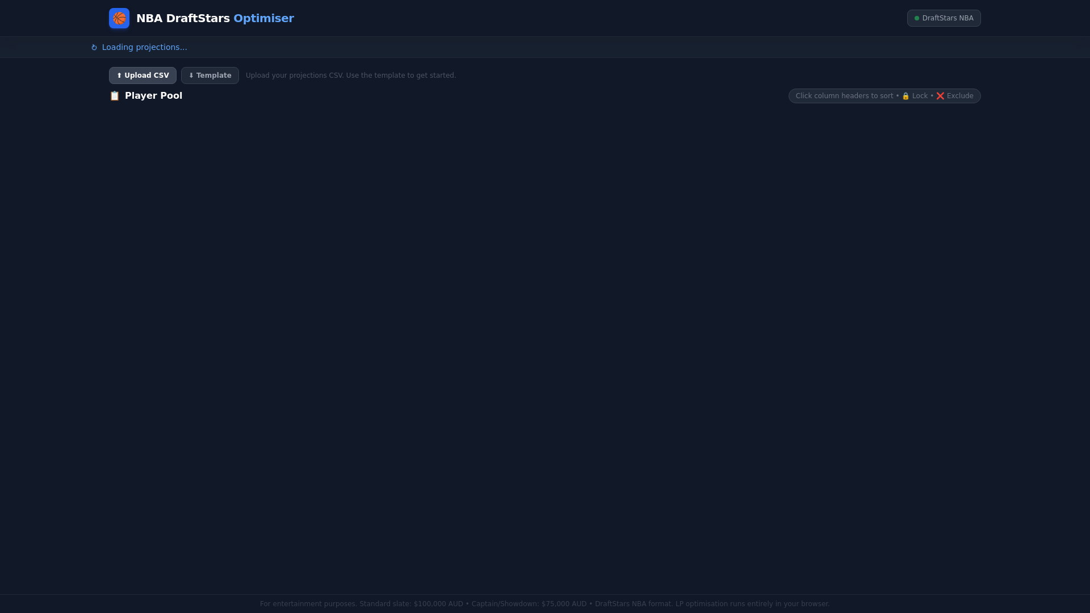Click the red exclude X icon
The width and height of the screenshot is (1090, 613).
(940, 96)
